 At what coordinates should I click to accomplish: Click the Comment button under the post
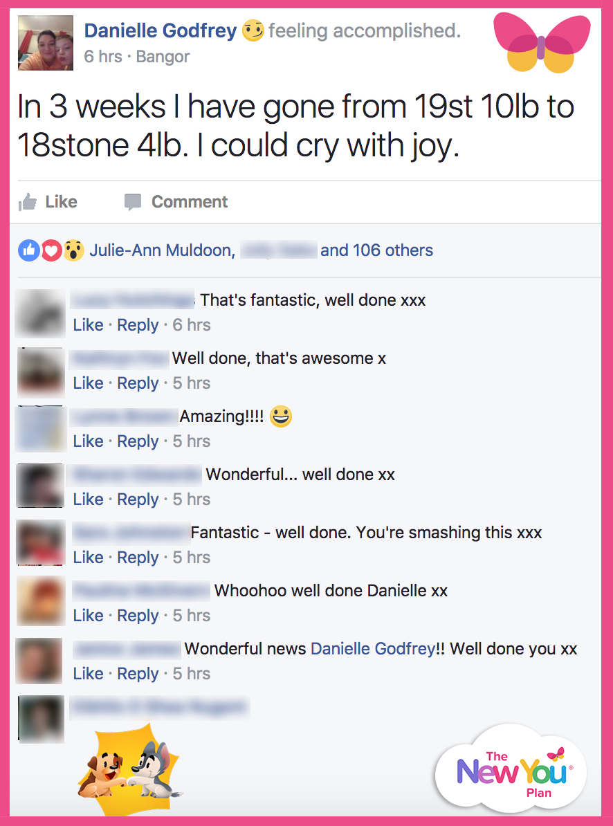[176, 202]
